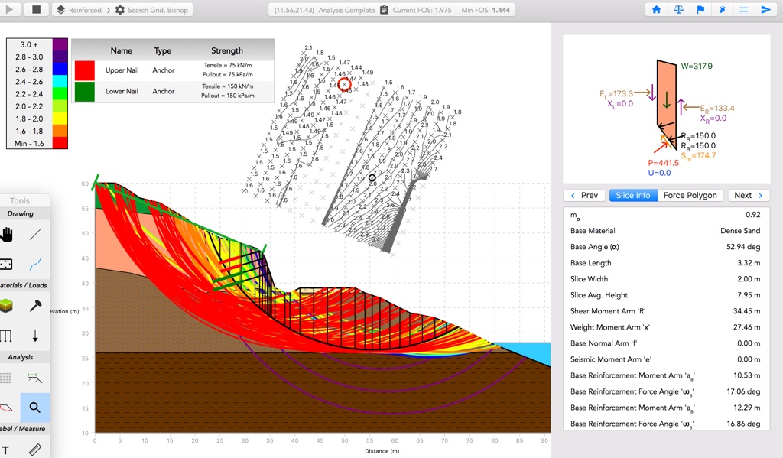This screenshot has width=783, height=458.
Task: Select the ruler measure tool
Action: pos(35,450)
